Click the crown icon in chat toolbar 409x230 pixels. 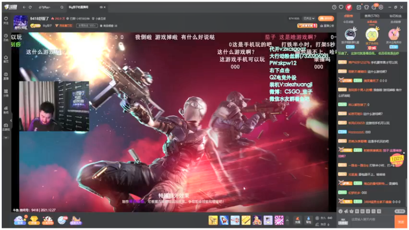click(x=352, y=212)
